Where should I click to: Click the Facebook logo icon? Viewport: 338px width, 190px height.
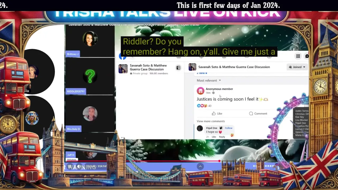tap(122, 56)
